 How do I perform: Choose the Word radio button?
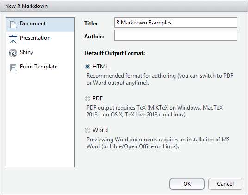[x=87, y=130]
